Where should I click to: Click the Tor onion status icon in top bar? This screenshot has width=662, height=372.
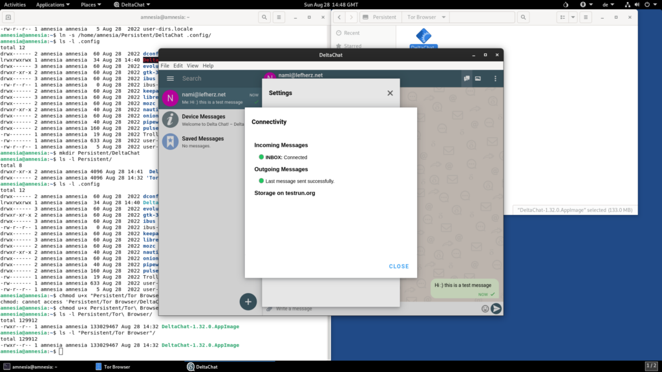point(566,5)
